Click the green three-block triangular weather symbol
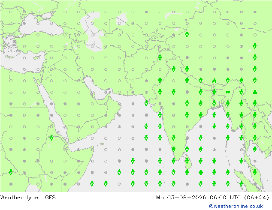This screenshot has width=272, height=210. 255,92
